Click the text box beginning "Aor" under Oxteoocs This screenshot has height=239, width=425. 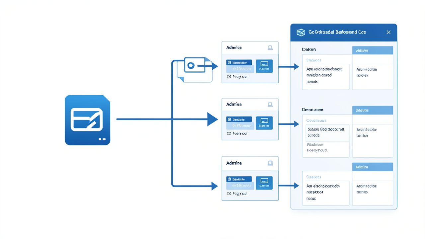[326, 193]
